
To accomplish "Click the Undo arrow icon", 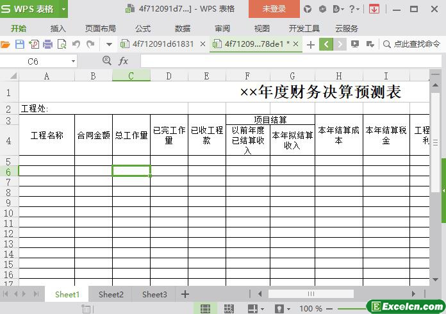I will pos(76,44).
